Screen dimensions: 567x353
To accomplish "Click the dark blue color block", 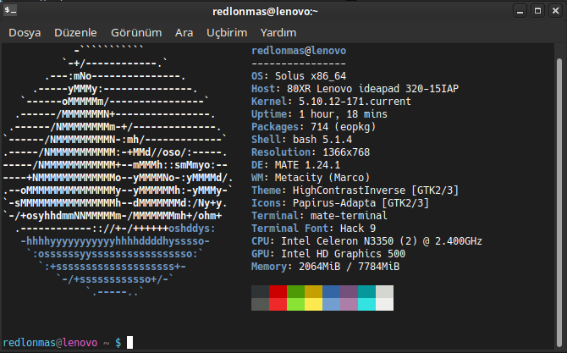I will tap(331, 292).
